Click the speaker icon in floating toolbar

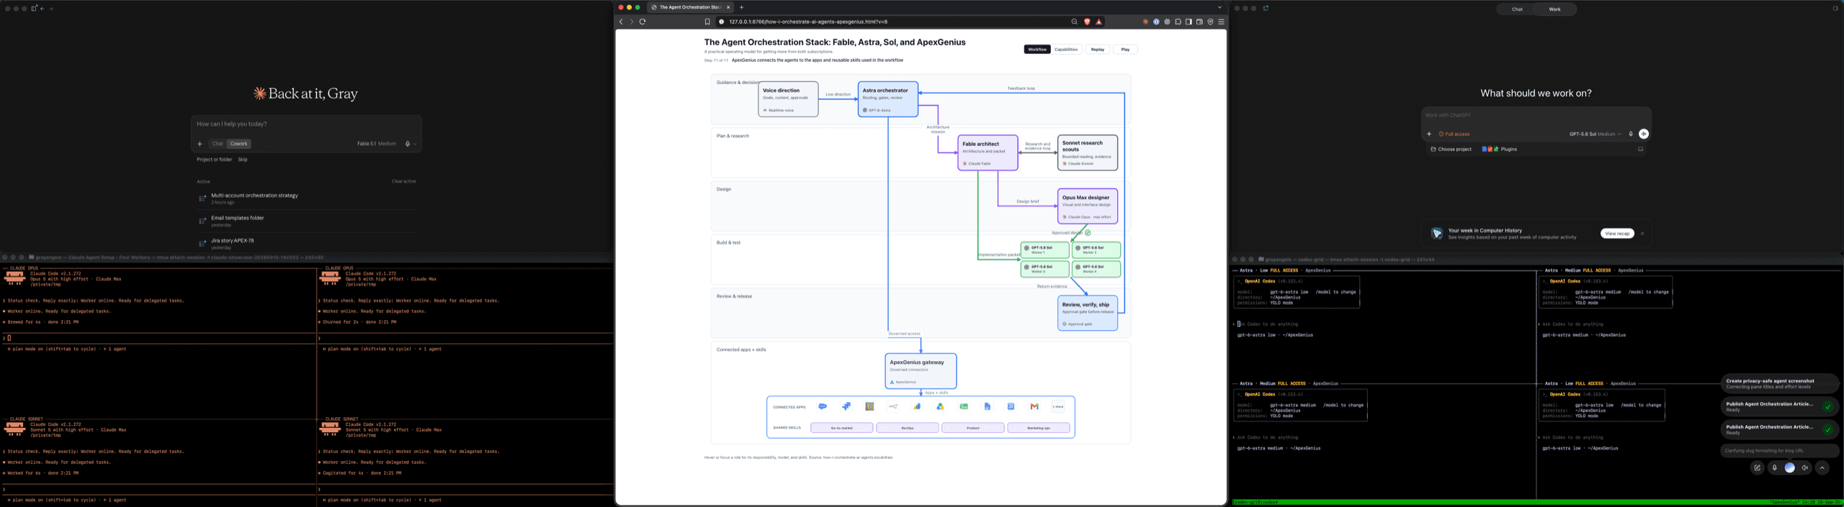[x=1805, y=468]
